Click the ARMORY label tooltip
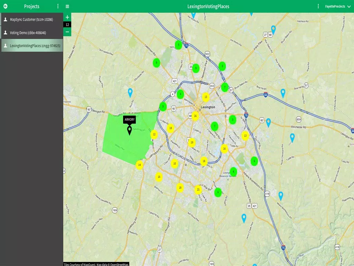The width and height of the screenshot is (354, 266). click(x=129, y=119)
